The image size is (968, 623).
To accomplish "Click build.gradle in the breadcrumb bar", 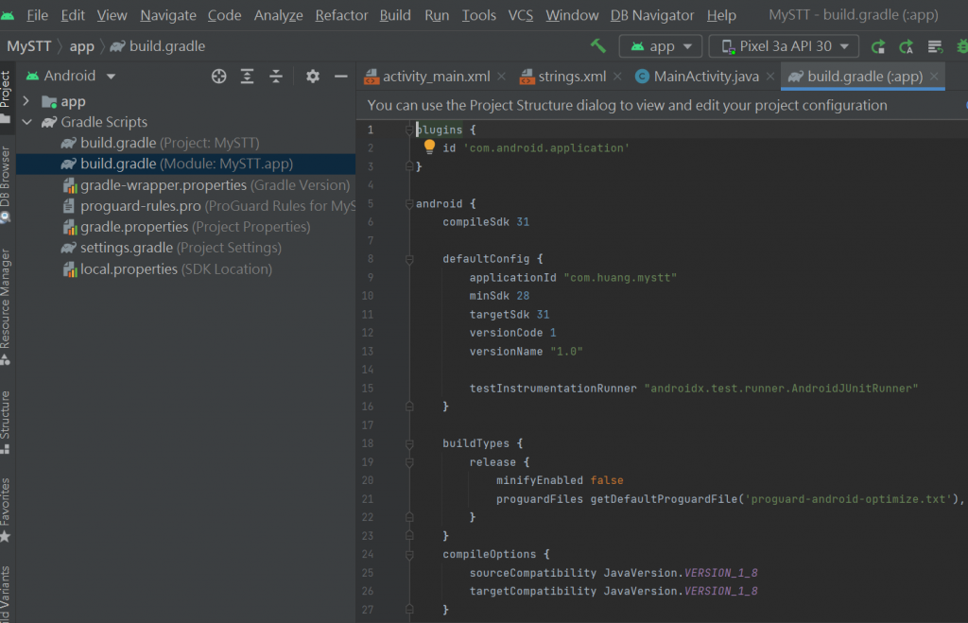I will tap(158, 46).
